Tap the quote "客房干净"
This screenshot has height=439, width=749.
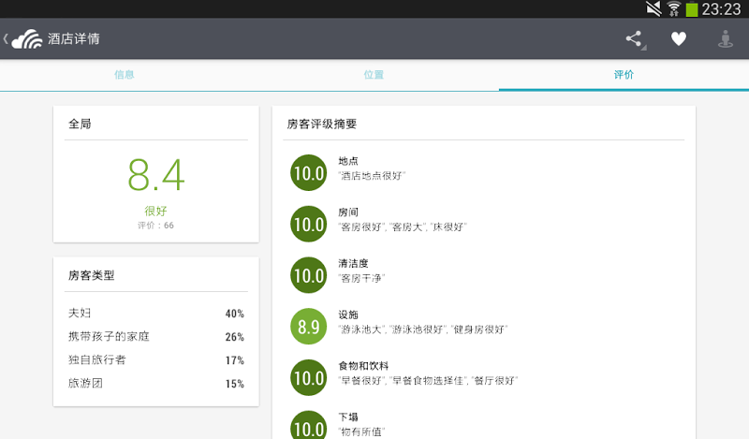(361, 278)
